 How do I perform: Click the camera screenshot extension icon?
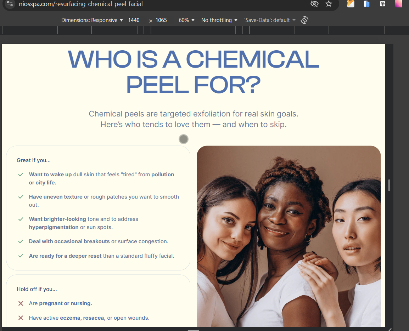coord(382,4)
